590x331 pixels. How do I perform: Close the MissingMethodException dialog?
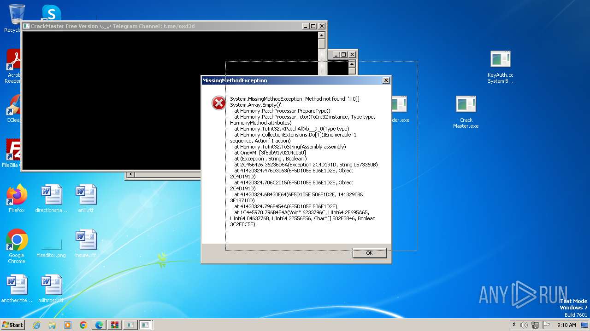click(x=386, y=80)
